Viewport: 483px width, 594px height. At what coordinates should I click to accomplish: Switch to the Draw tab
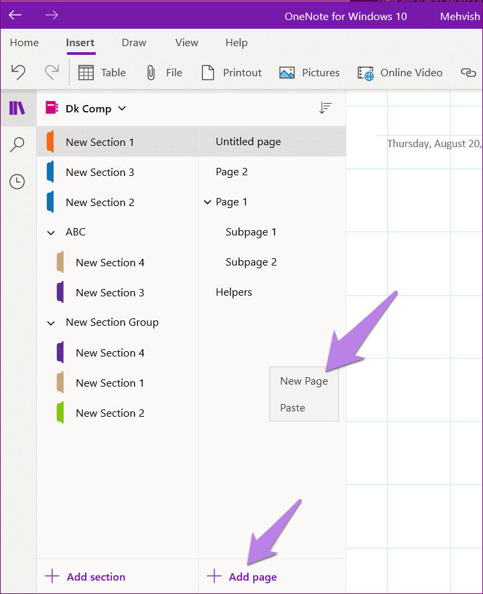coord(134,42)
